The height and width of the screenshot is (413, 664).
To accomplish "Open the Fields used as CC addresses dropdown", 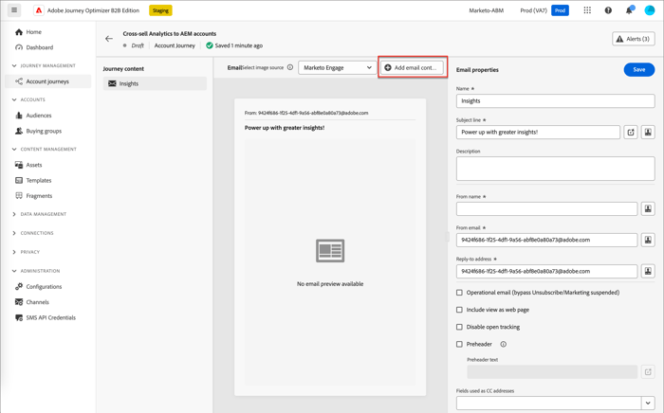I will 648,404.
